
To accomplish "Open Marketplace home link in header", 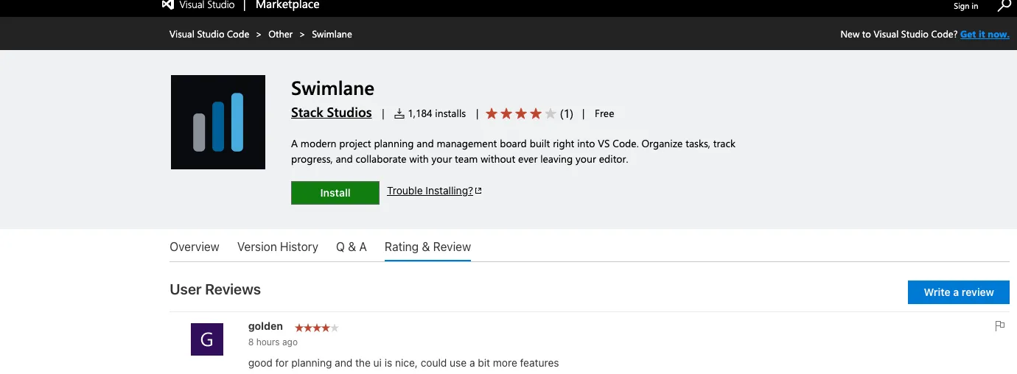I will click(x=287, y=5).
